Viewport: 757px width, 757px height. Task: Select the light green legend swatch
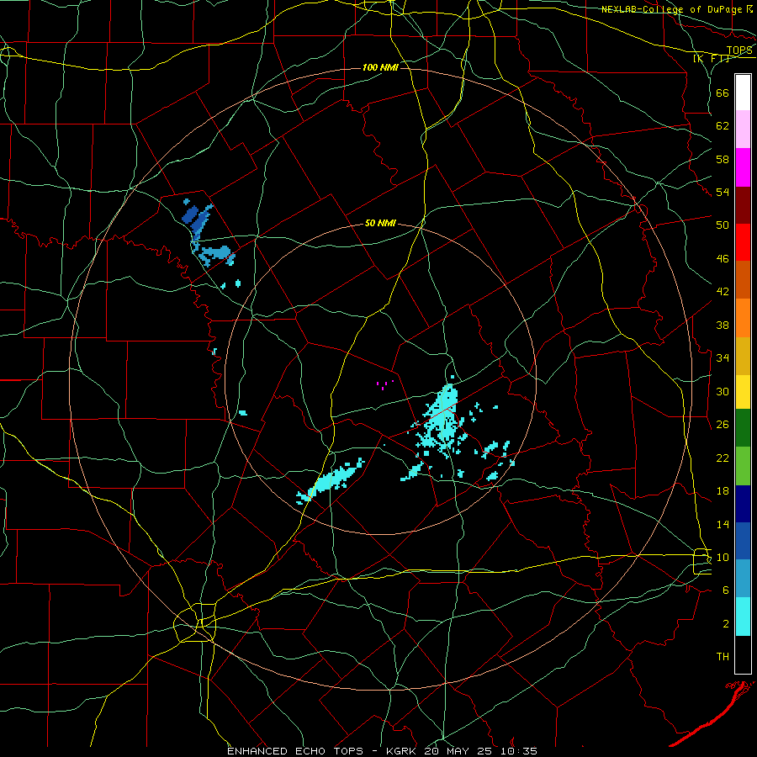[x=743, y=466]
